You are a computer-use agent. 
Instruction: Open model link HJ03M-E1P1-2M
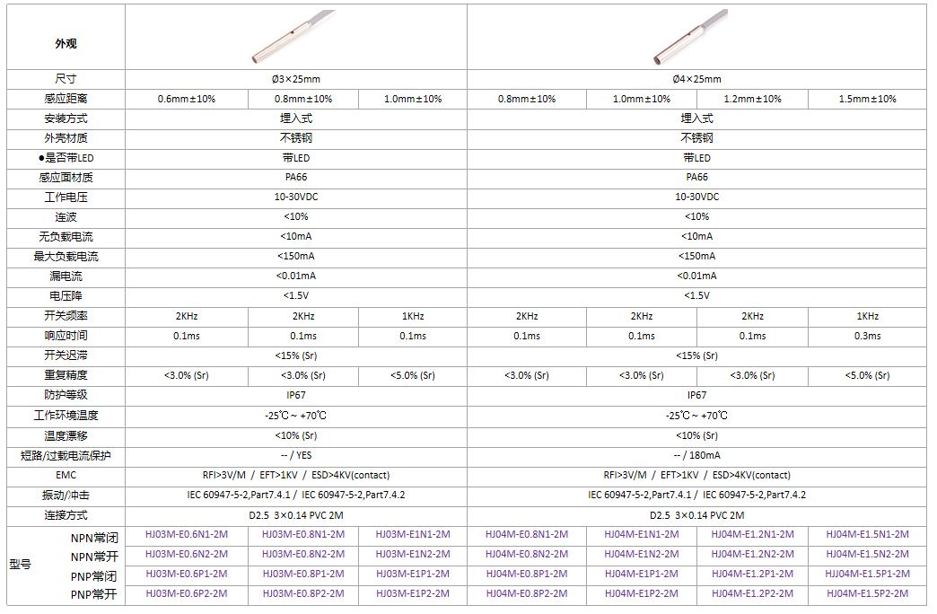(x=413, y=574)
